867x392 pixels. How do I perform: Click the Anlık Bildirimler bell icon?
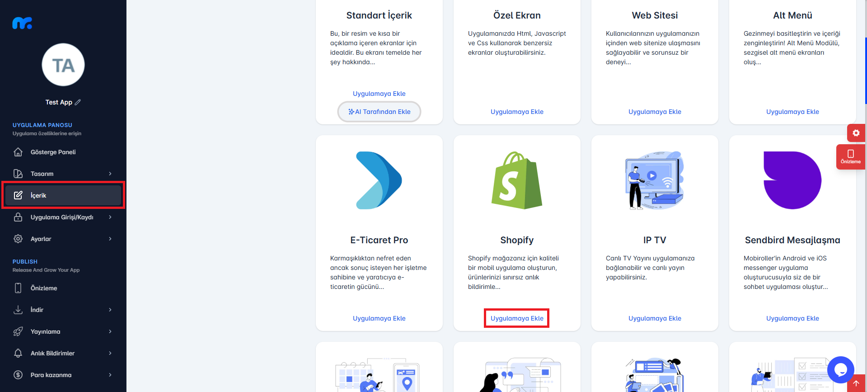click(x=18, y=353)
